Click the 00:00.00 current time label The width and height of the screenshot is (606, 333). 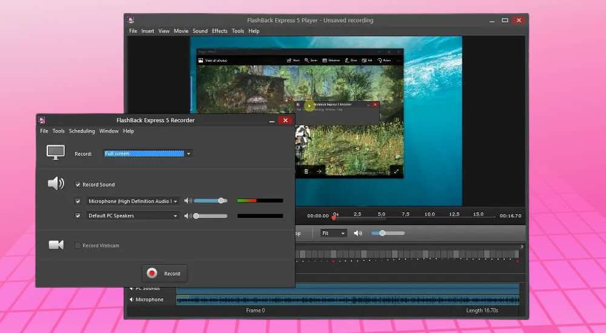tap(318, 216)
